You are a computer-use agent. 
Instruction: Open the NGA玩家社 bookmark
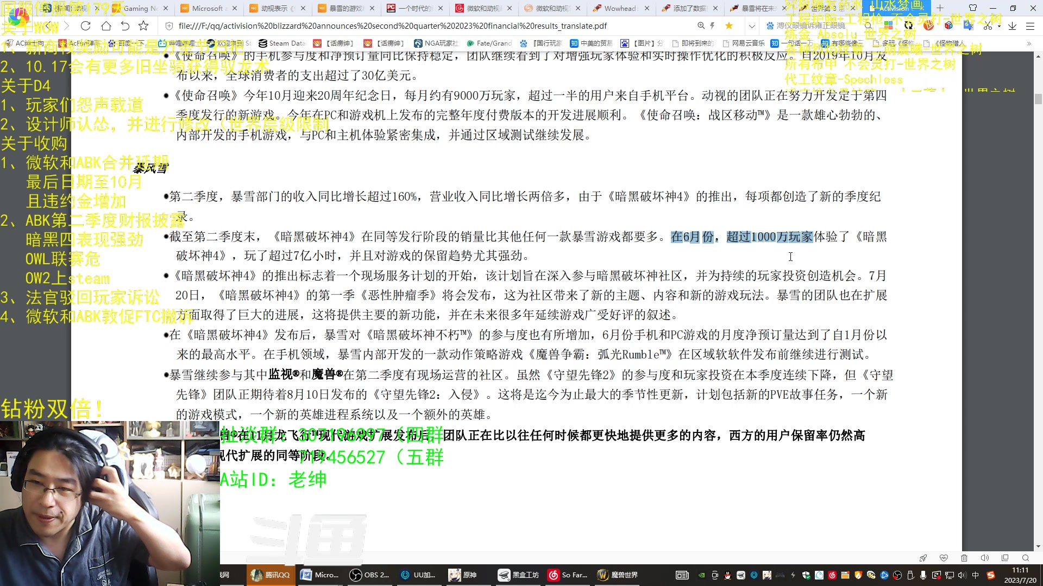(436, 43)
